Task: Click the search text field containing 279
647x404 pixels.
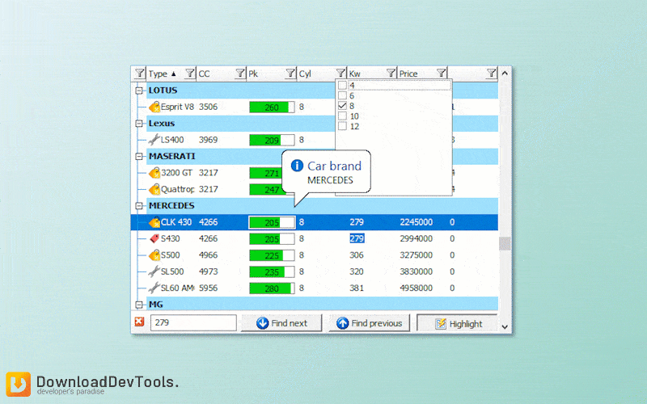Action: pyautogui.click(x=193, y=323)
